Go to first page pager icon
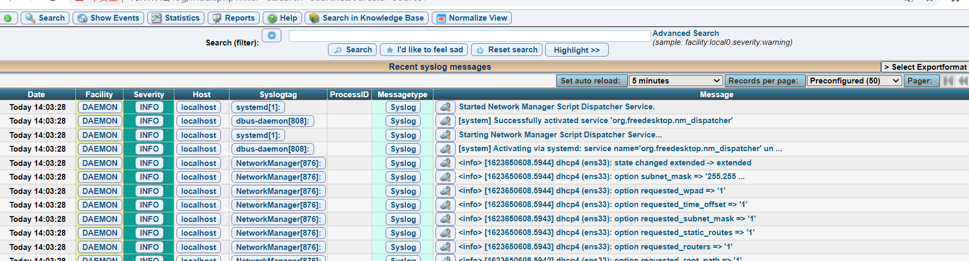Viewport: 969px width, 261px height. (948, 81)
